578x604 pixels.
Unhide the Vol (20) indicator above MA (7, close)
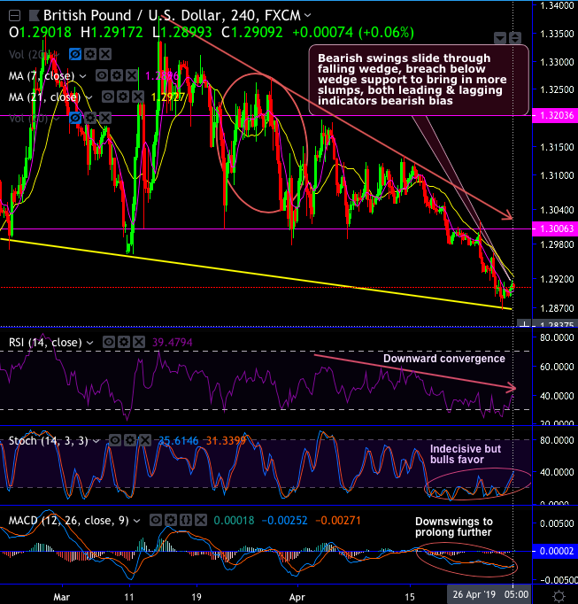click(75, 54)
